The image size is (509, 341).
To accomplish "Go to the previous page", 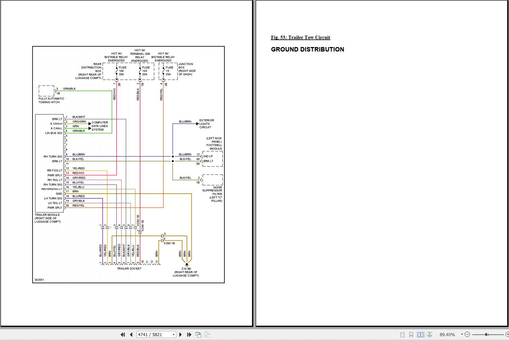I will (x=131, y=334).
